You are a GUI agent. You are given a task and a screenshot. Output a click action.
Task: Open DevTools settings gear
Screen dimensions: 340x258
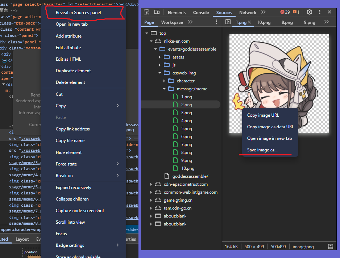310,12
